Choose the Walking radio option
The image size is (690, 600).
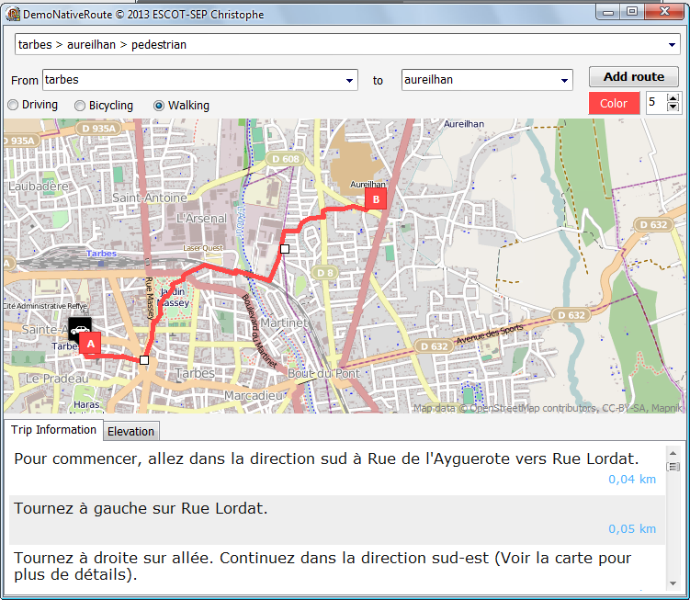tap(159, 106)
